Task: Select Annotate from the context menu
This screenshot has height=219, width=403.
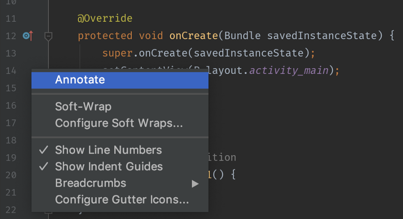Action: pos(80,80)
